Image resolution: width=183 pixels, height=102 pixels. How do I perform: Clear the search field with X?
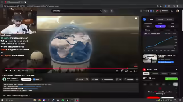(101, 11)
